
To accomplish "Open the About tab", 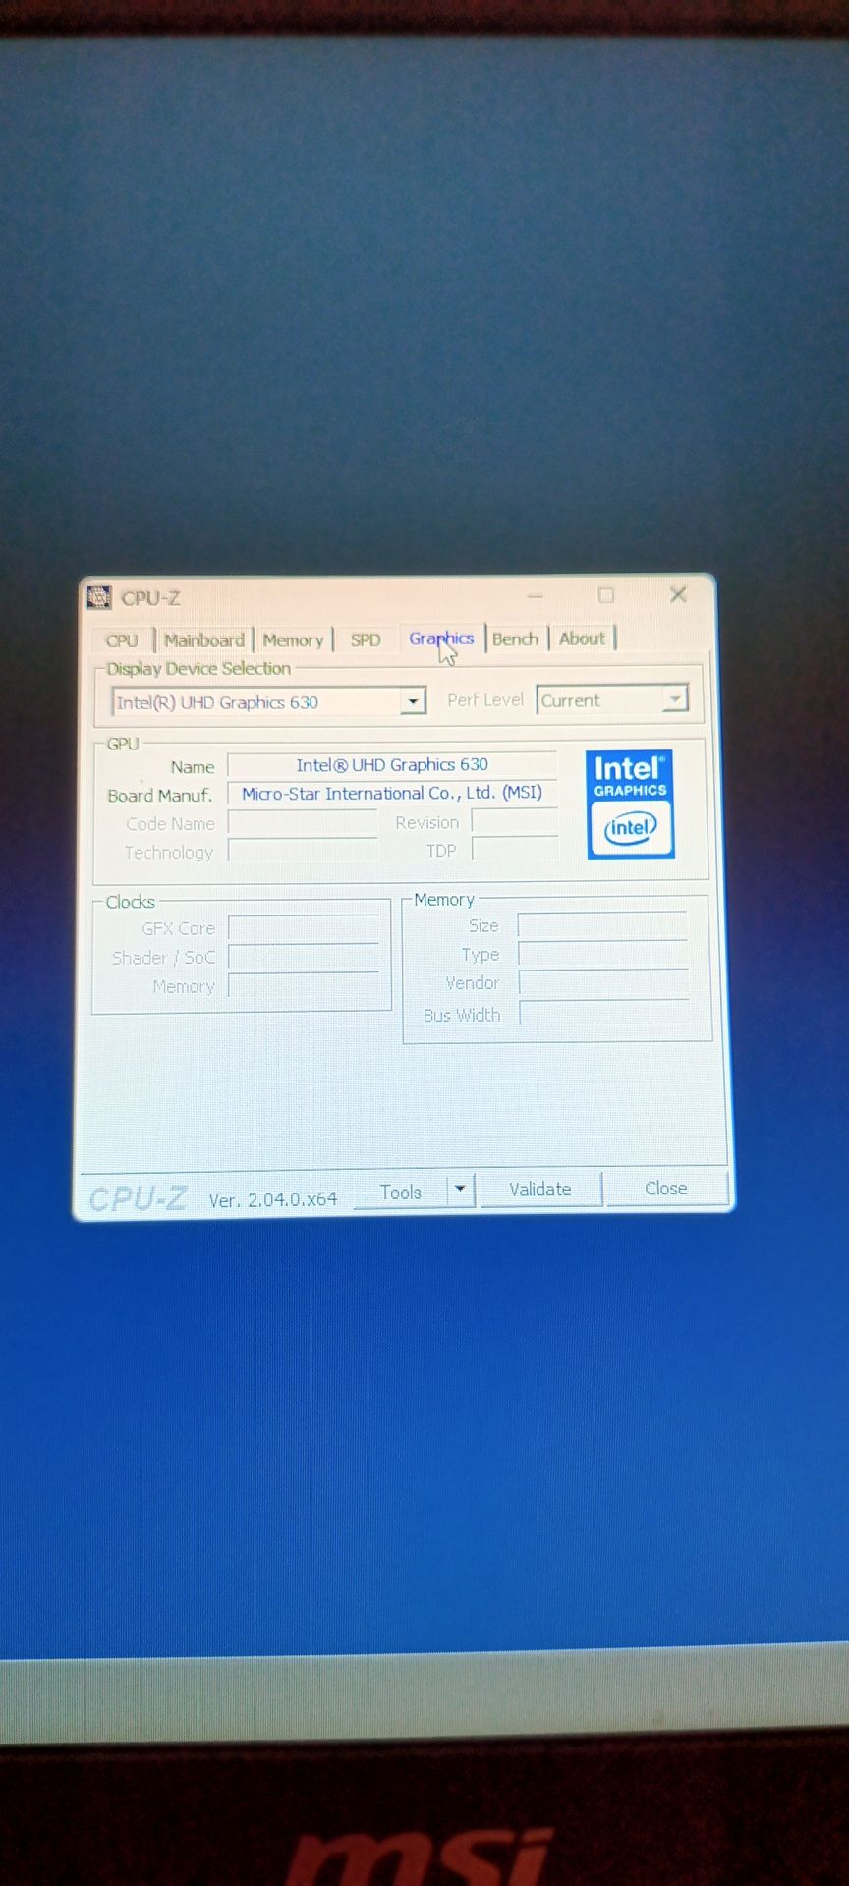I will point(583,638).
